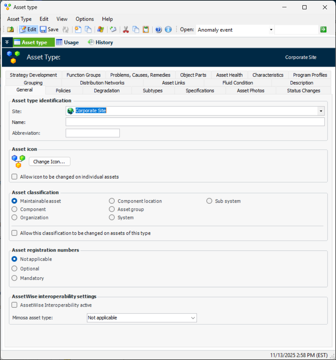
Task: Click the Paste clipboard icon
Action: pos(146,29)
